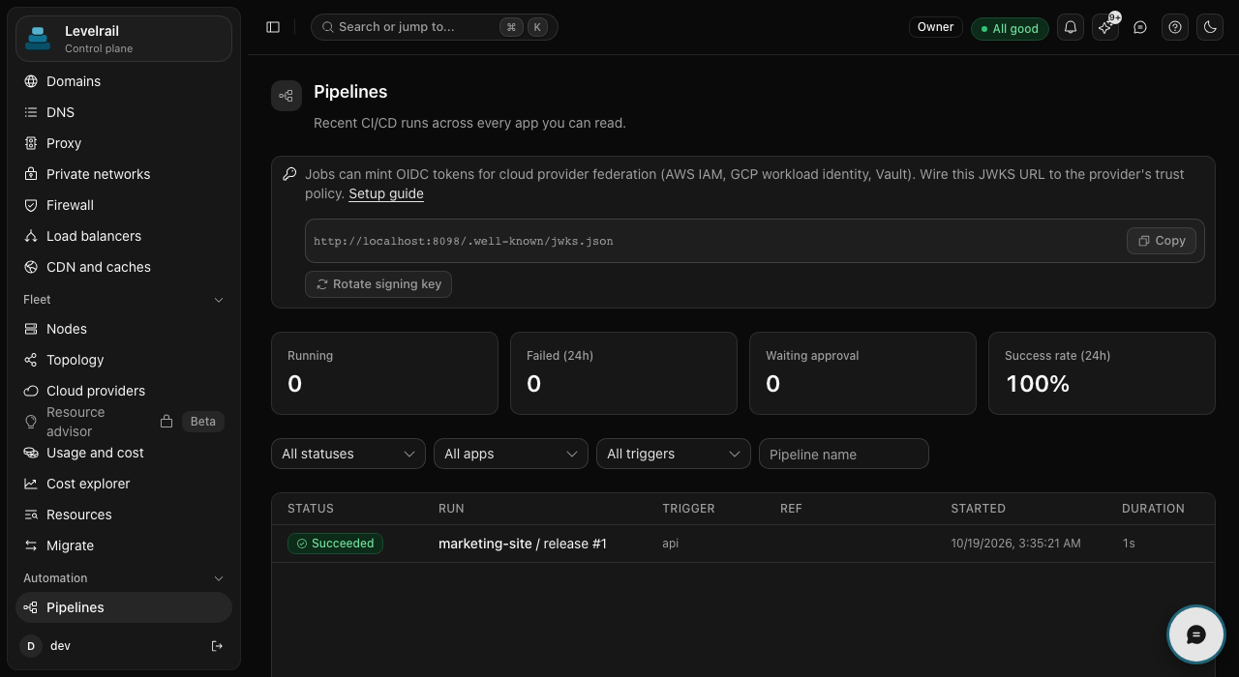Click the Waiting approval stat card
Image resolution: width=1239 pixels, height=677 pixels.
click(x=862, y=373)
